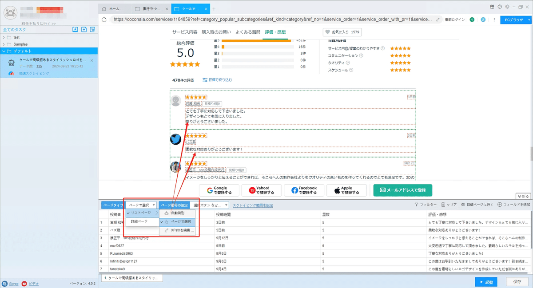Click the 事前ログイン button
This screenshot has width=533, height=288.
tap(455, 20)
